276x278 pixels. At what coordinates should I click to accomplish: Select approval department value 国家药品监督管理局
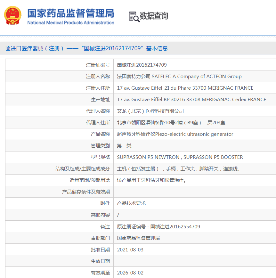tap(138, 238)
